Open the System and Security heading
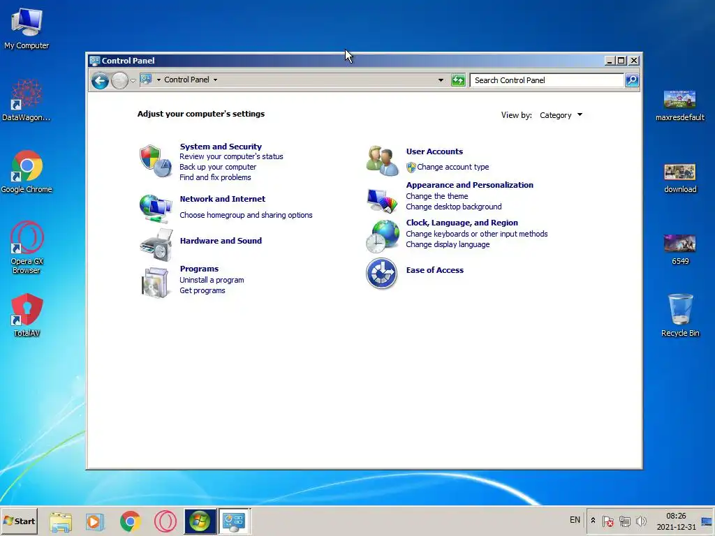Screen dimensions: 715x536 221,147
